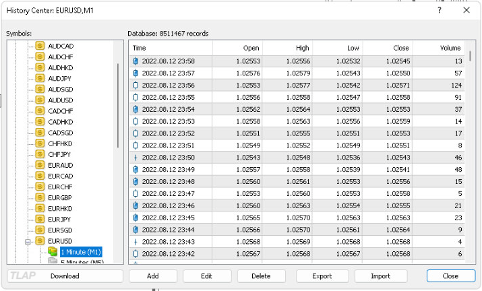
Task: Click the Import button
Action: tap(381, 276)
